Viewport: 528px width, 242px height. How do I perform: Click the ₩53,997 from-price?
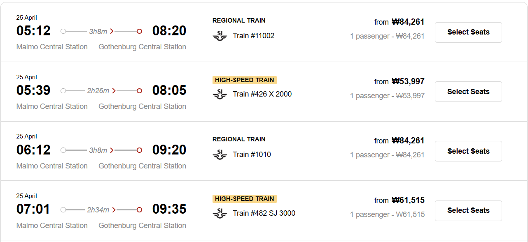pos(408,81)
